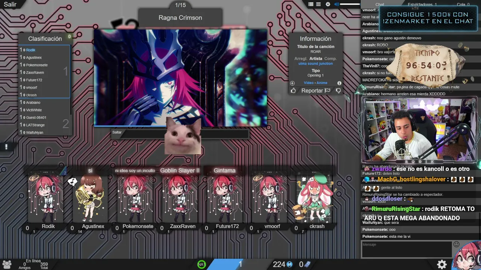Click the song title ROAR
The width and height of the screenshot is (481, 270).
point(316,51)
